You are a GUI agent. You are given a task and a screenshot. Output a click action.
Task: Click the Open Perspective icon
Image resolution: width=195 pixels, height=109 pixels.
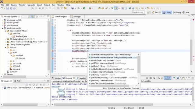click(148, 12)
